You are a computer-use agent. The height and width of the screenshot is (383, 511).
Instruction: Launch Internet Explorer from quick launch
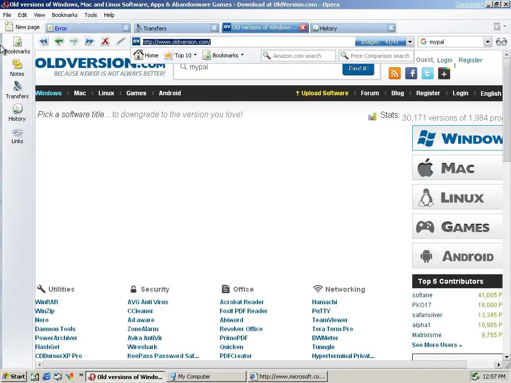click(x=46, y=377)
